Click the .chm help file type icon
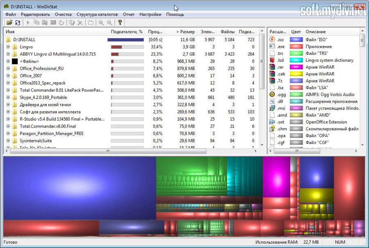This screenshot has height=248, width=369. 272,129
